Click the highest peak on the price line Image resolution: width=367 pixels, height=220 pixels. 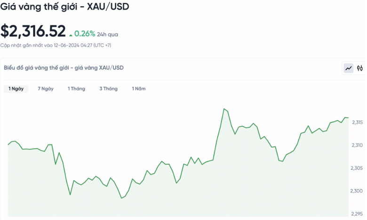224,109
